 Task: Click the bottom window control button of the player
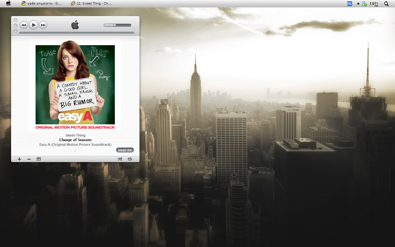[x=15, y=31]
